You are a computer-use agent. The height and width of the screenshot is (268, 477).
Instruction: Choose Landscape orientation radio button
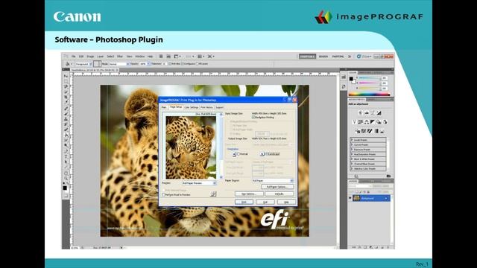pyautogui.click(x=267, y=154)
